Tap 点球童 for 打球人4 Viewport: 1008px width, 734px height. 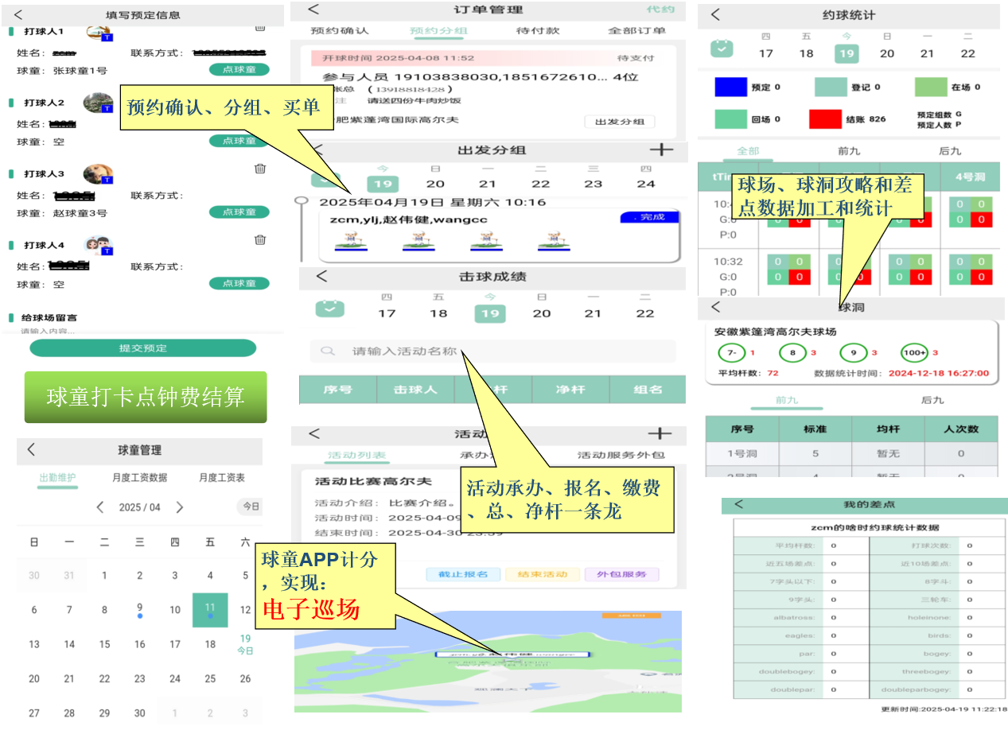click(x=239, y=283)
